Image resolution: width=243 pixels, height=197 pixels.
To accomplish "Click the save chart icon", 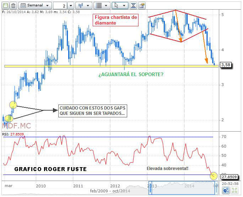I will pos(5,6).
